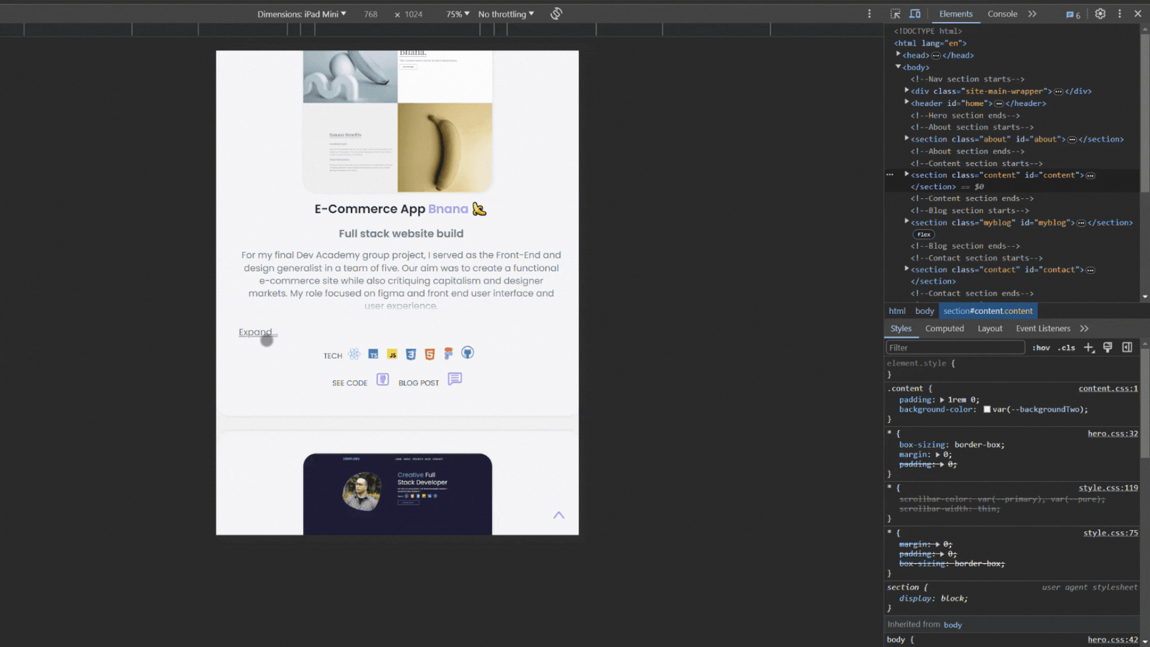Toggle the device toolbar icon
This screenshot has height=647, width=1150.
point(915,14)
